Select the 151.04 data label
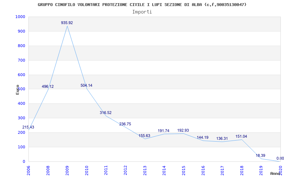 241,136
